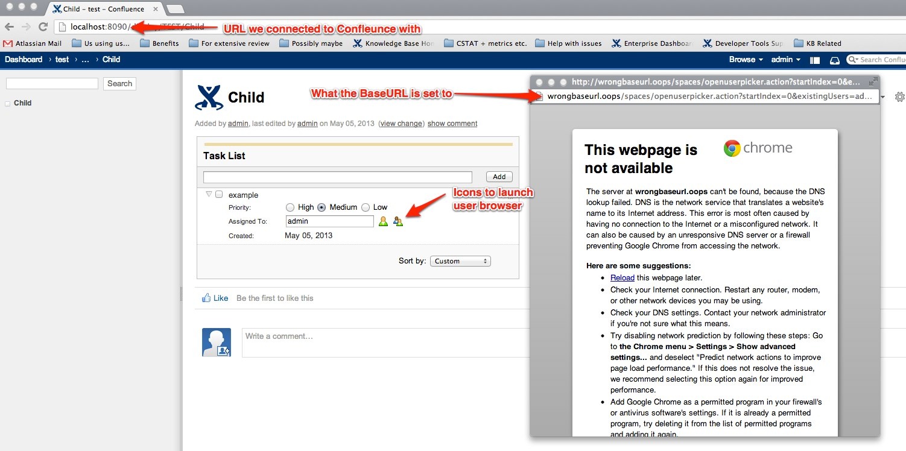Click Child in the breadcrumb
906x451 pixels.
111,60
